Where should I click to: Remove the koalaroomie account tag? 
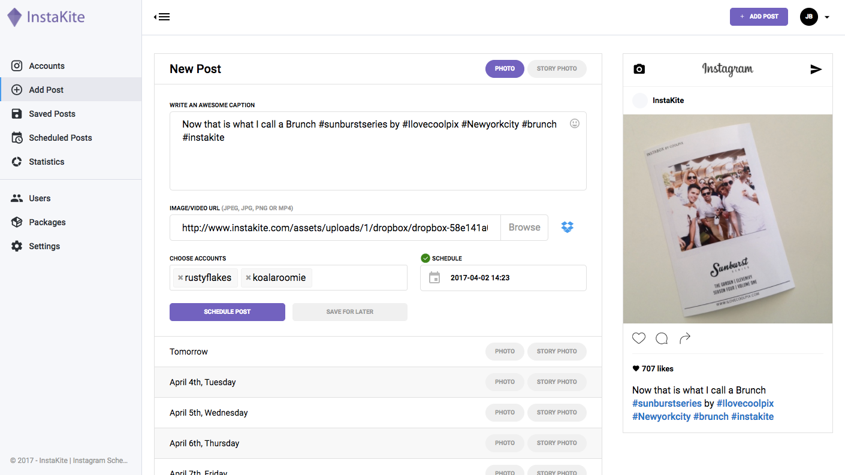coord(248,278)
